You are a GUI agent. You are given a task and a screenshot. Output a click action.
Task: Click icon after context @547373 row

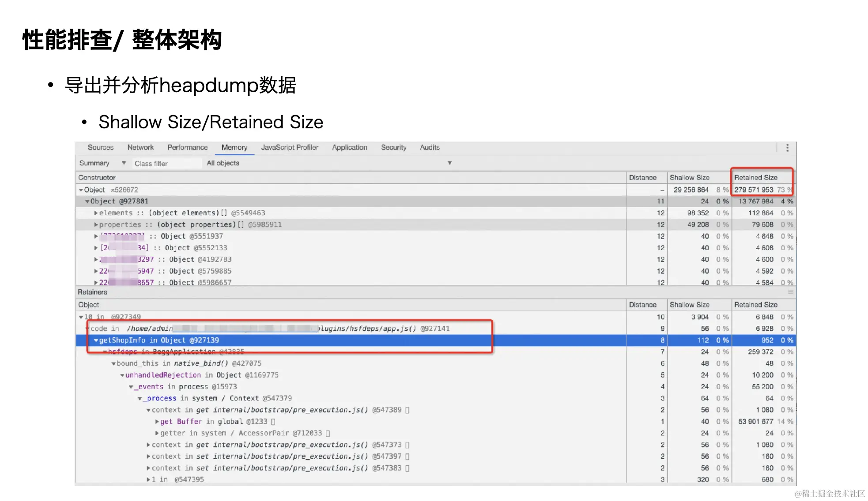click(407, 445)
